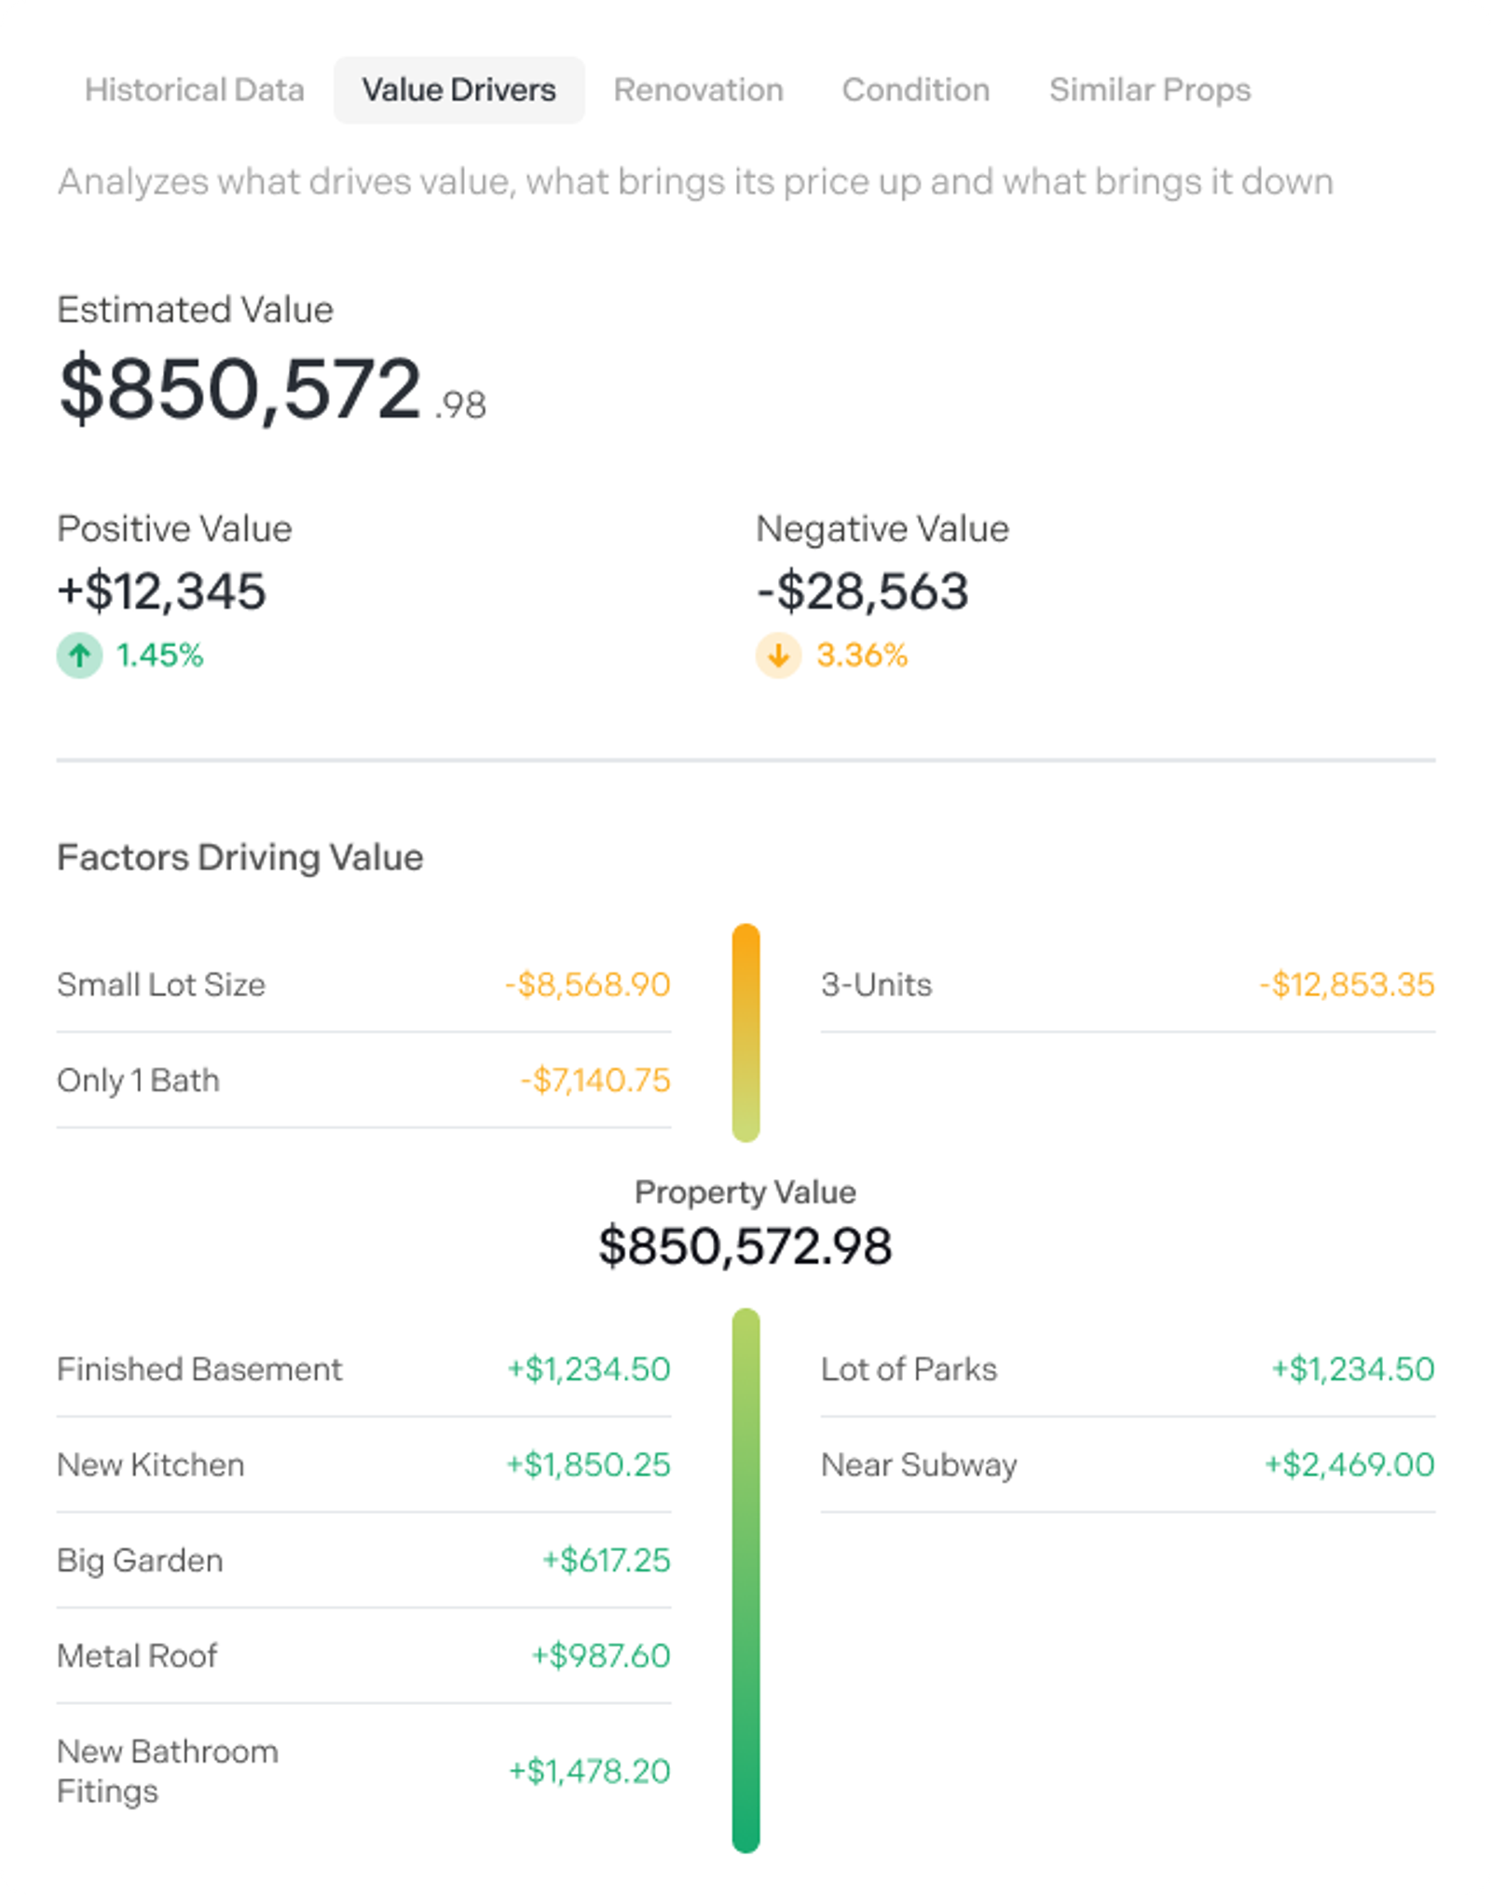This screenshot has height=1895, width=1491.
Task: Open the Similar Props tab
Action: (1149, 89)
